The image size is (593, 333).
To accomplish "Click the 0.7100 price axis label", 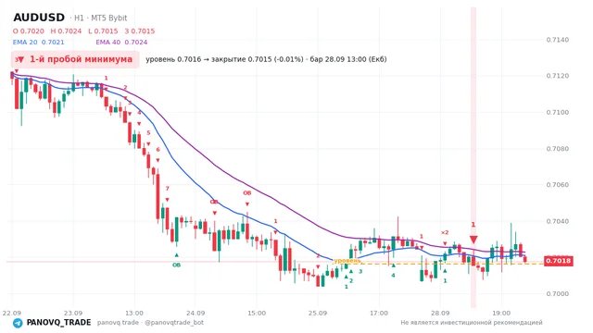I will (558, 113).
